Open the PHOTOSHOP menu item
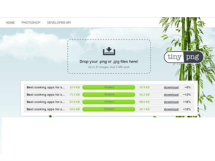The width and height of the screenshot is (215, 161). [x=31, y=23]
